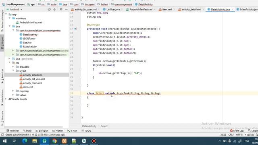
Task: Open Microsoft Edge from taskbar
Action: coord(25,141)
